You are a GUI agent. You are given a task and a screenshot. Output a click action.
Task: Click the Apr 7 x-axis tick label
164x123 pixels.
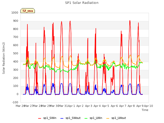coord(123,106)
